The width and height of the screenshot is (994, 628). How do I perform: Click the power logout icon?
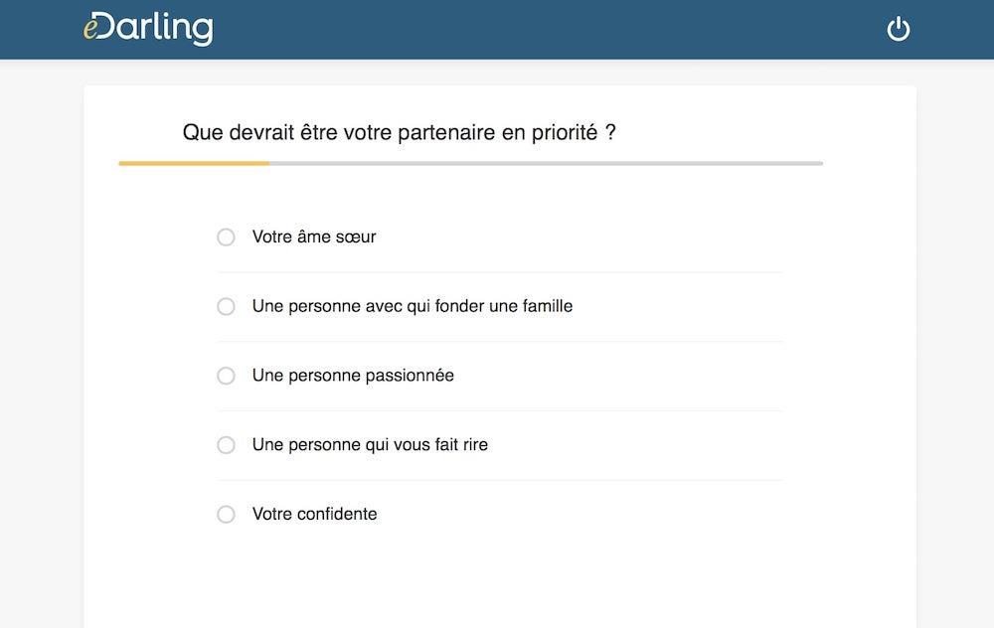(x=898, y=29)
